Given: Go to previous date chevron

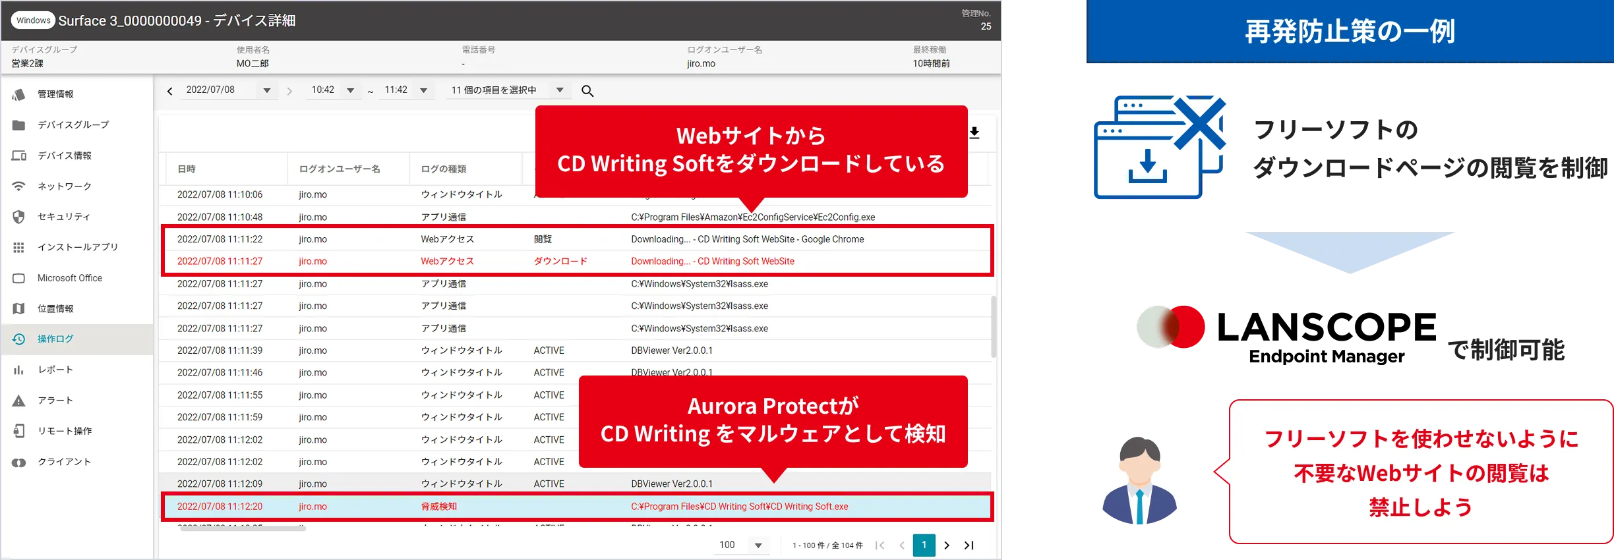Looking at the screenshot, I should point(170,91).
